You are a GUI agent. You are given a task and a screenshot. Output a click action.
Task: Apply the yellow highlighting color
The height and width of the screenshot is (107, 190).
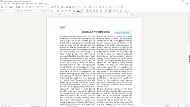(x=82, y=11)
